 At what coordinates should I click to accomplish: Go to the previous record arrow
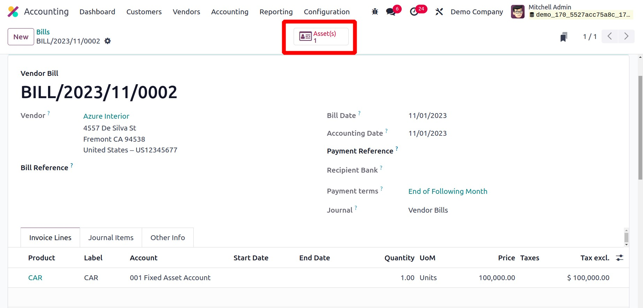click(610, 36)
